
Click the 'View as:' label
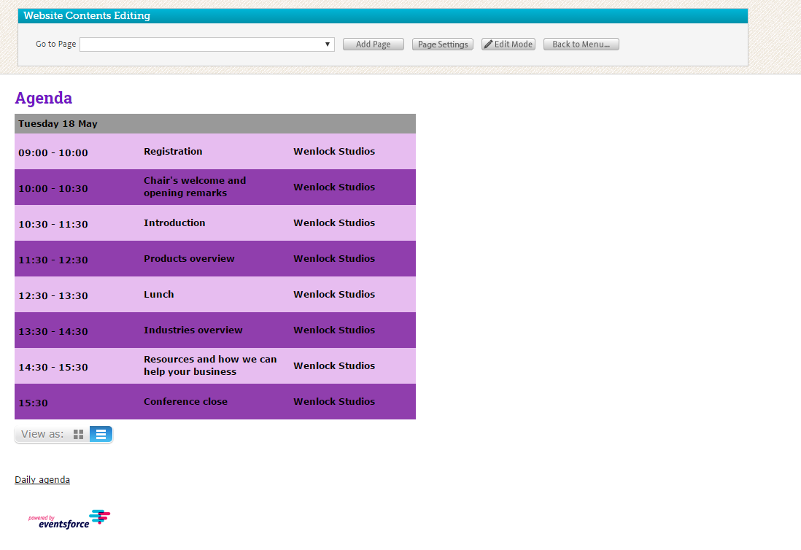click(x=42, y=434)
